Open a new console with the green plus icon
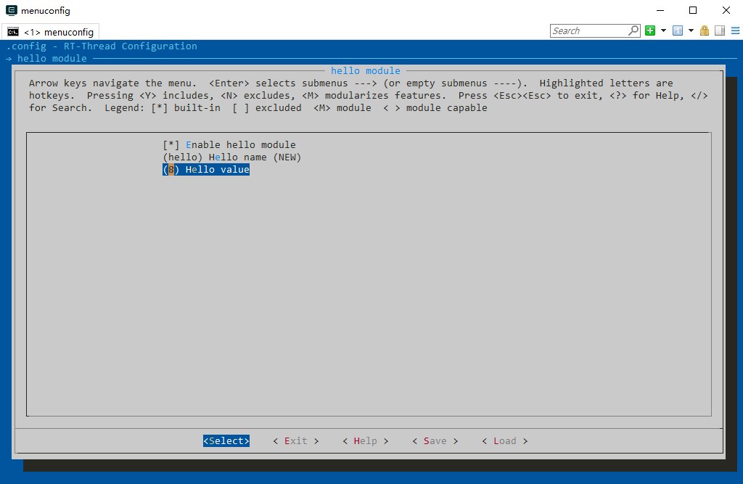 pyautogui.click(x=649, y=30)
